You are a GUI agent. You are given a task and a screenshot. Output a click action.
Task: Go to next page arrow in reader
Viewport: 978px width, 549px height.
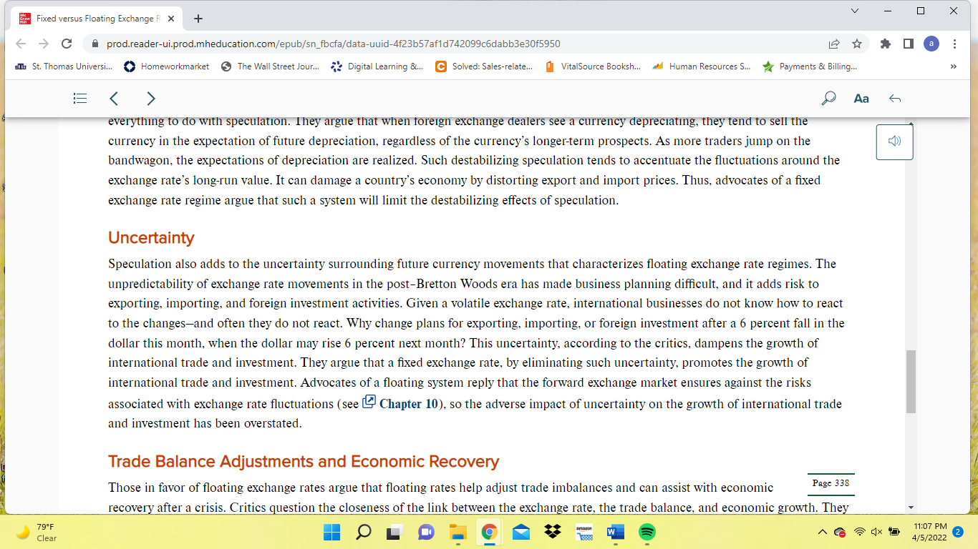pyautogui.click(x=150, y=99)
